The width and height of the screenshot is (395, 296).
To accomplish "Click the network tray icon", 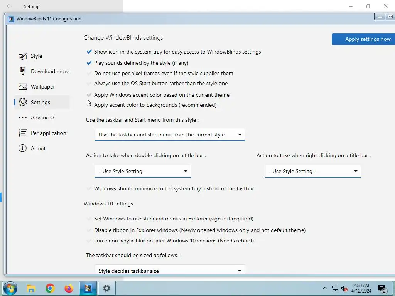I will tap(335, 288).
